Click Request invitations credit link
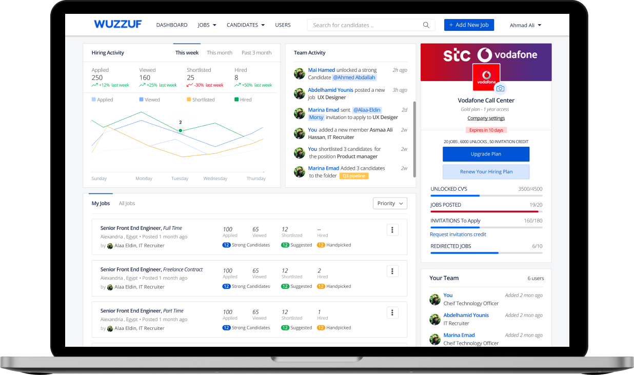This screenshot has height=375, width=634. [x=458, y=234]
